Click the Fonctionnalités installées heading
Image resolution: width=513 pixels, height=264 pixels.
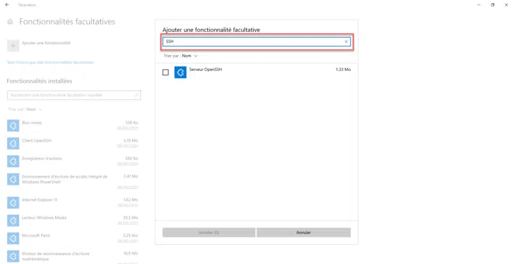coord(40,81)
